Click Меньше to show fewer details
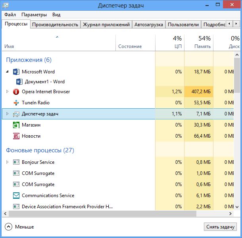 [20, 227]
